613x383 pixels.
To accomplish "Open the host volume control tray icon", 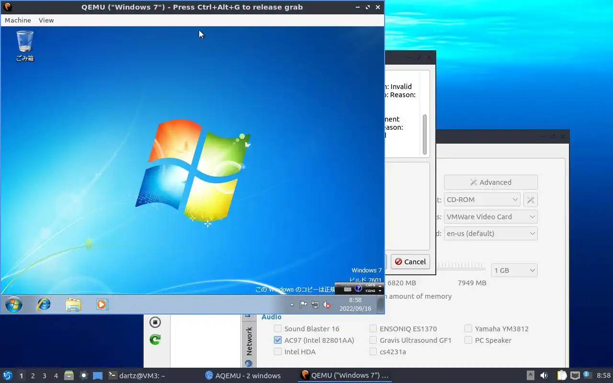I will [x=544, y=376].
